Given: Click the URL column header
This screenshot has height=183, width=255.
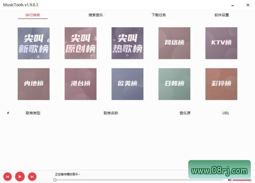Looking at the screenshot, I should 226,113.
